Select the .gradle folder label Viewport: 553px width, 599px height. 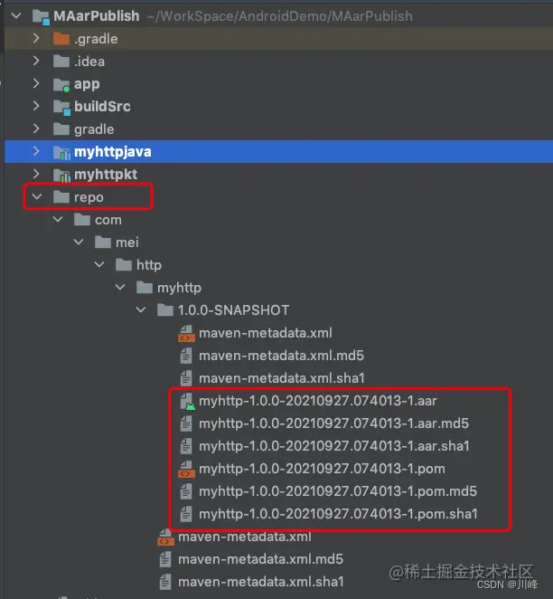pos(96,39)
